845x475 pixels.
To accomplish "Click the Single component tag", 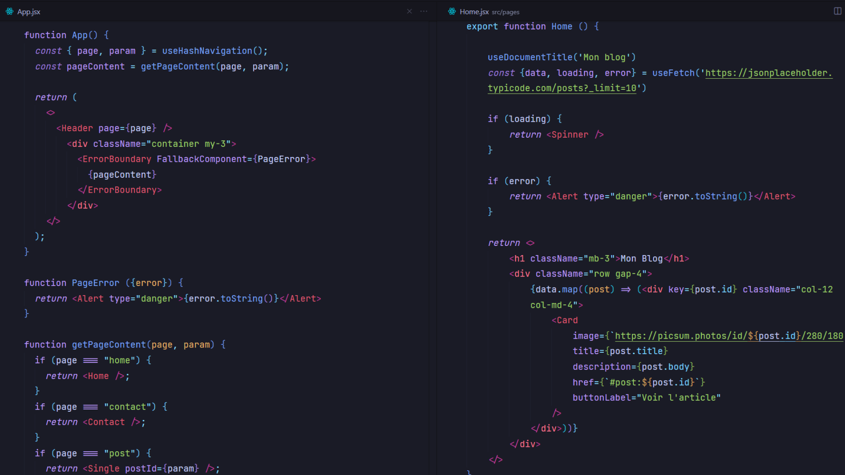I will tap(103, 469).
